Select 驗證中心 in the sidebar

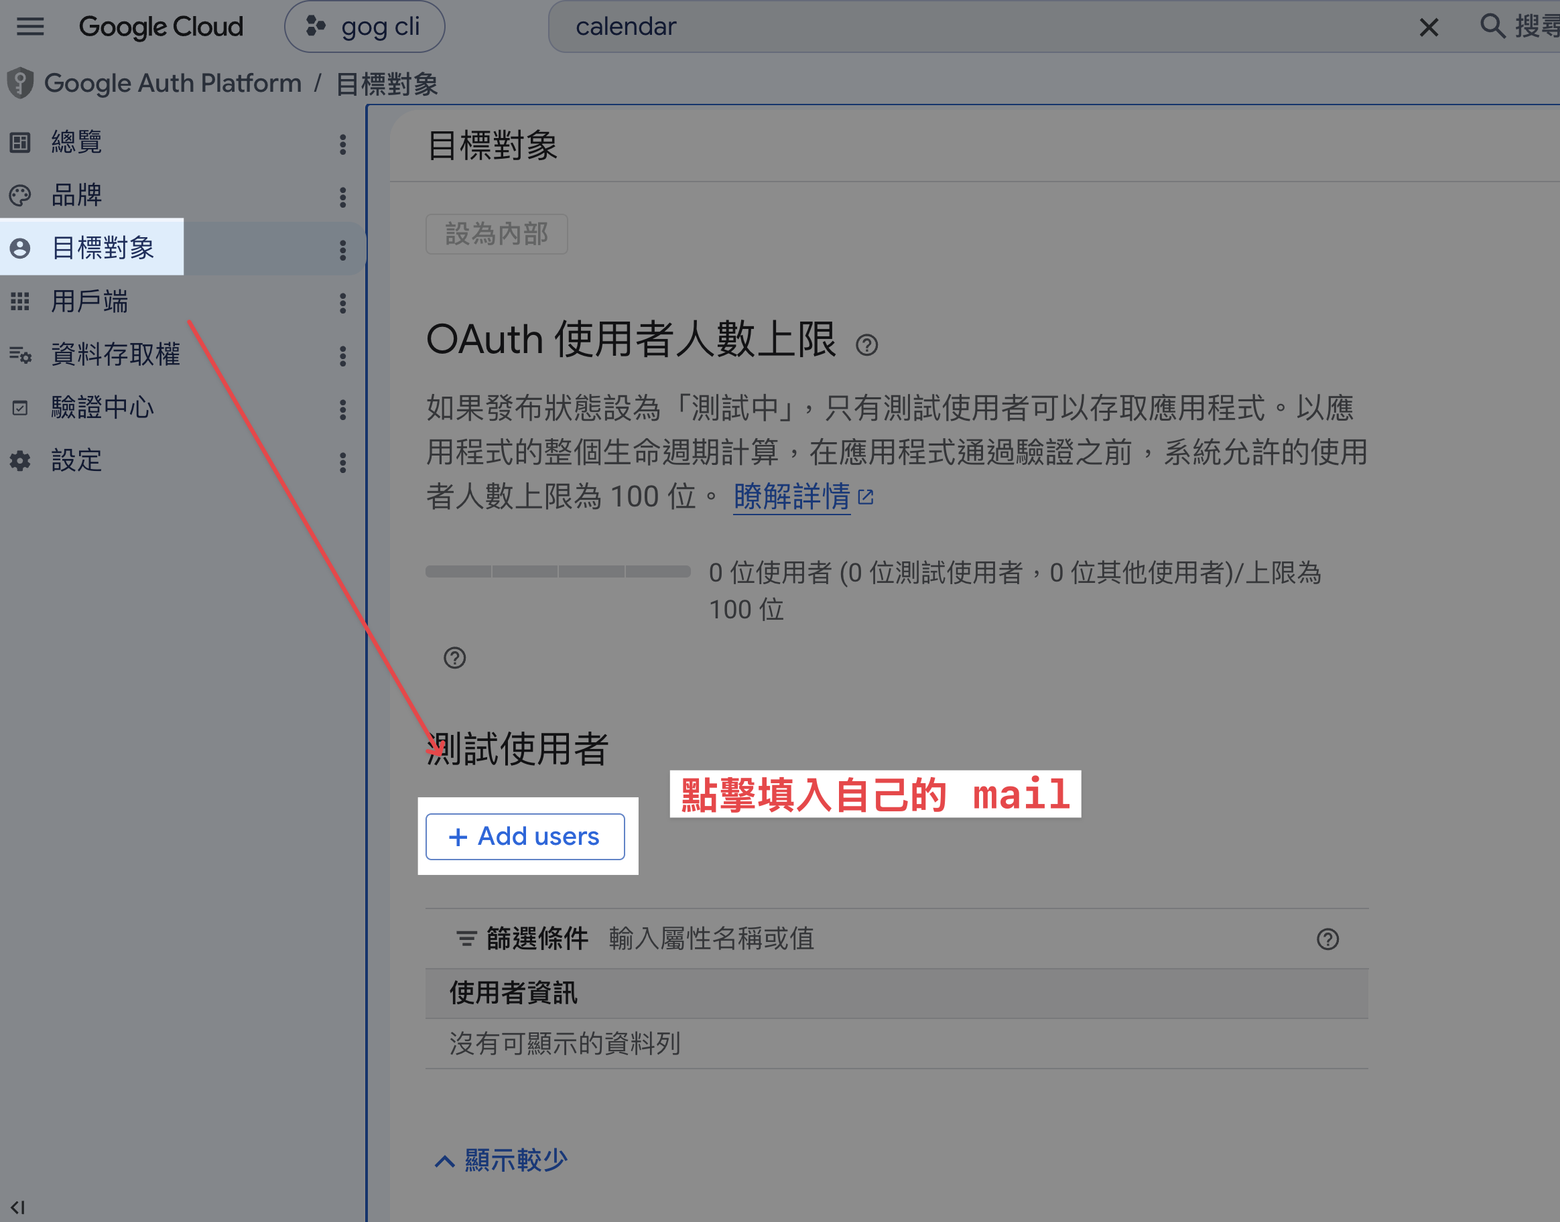coord(103,407)
